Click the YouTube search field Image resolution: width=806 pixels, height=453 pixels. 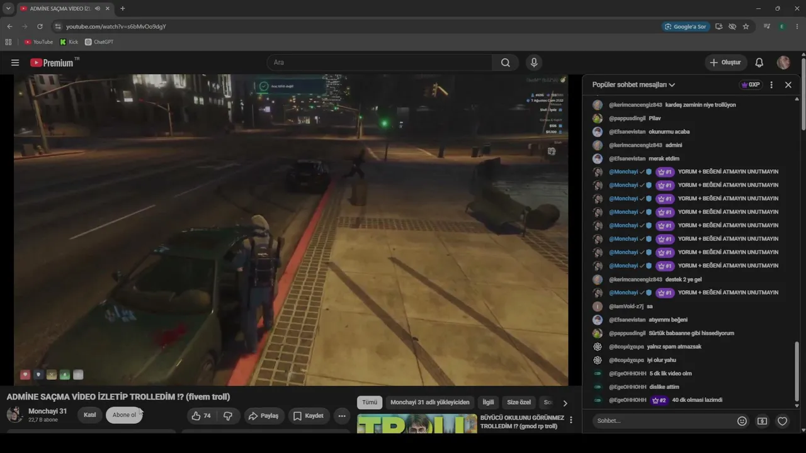point(379,62)
